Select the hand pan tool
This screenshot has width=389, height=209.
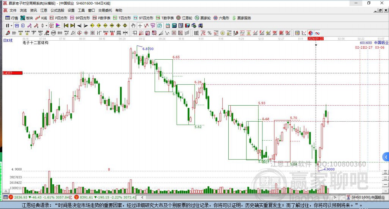point(133,25)
